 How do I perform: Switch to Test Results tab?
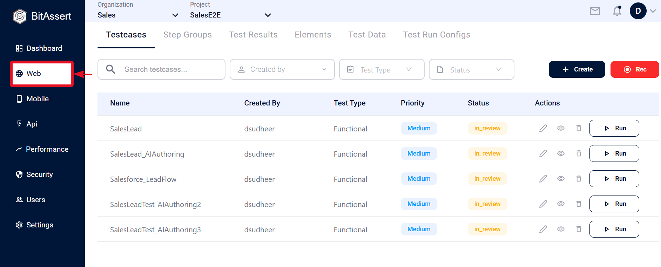(253, 35)
